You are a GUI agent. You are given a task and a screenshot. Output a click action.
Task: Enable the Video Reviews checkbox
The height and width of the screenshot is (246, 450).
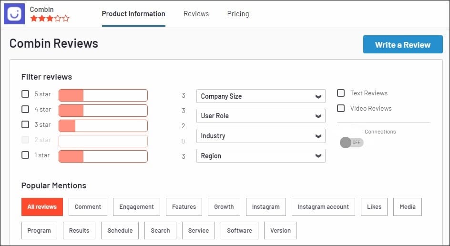tap(341, 108)
